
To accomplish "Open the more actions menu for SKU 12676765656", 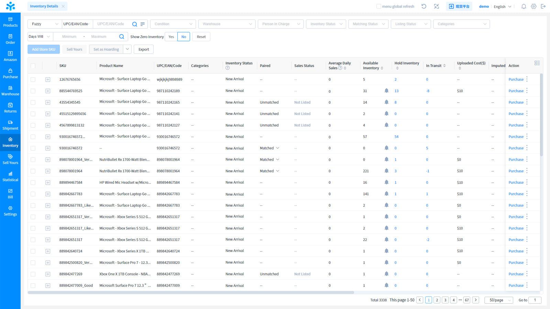I will pos(527,79).
